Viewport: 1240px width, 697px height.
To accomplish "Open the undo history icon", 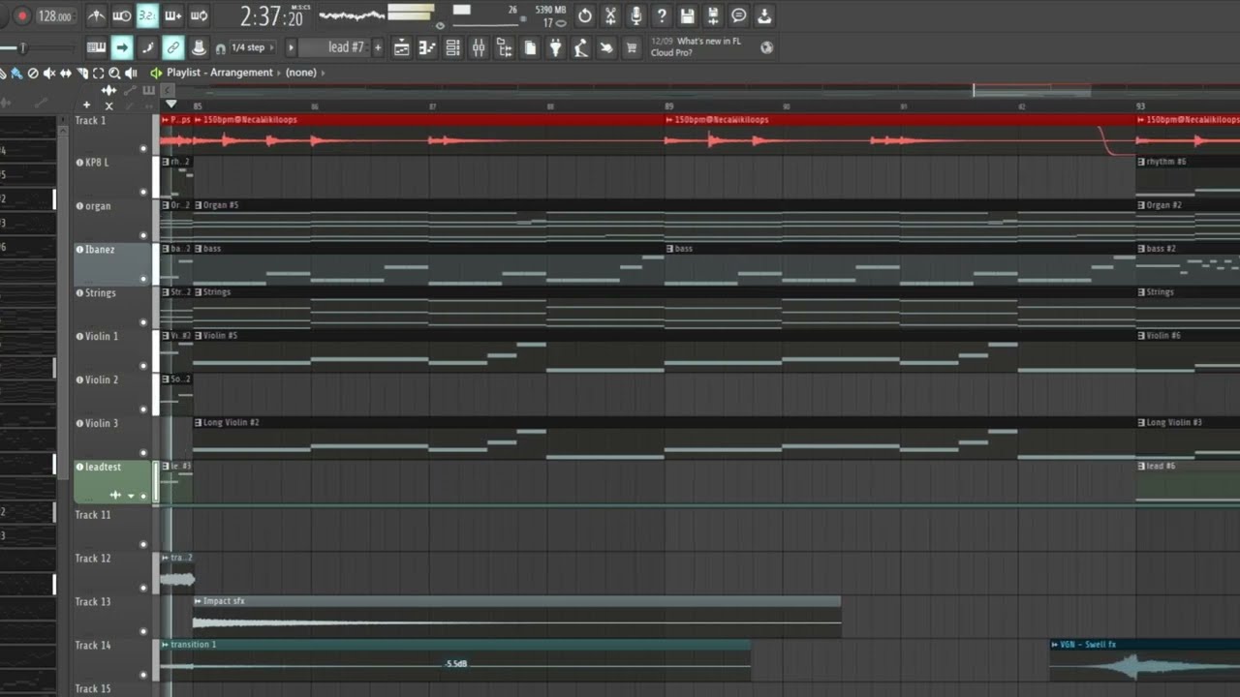I will coord(584,15).
